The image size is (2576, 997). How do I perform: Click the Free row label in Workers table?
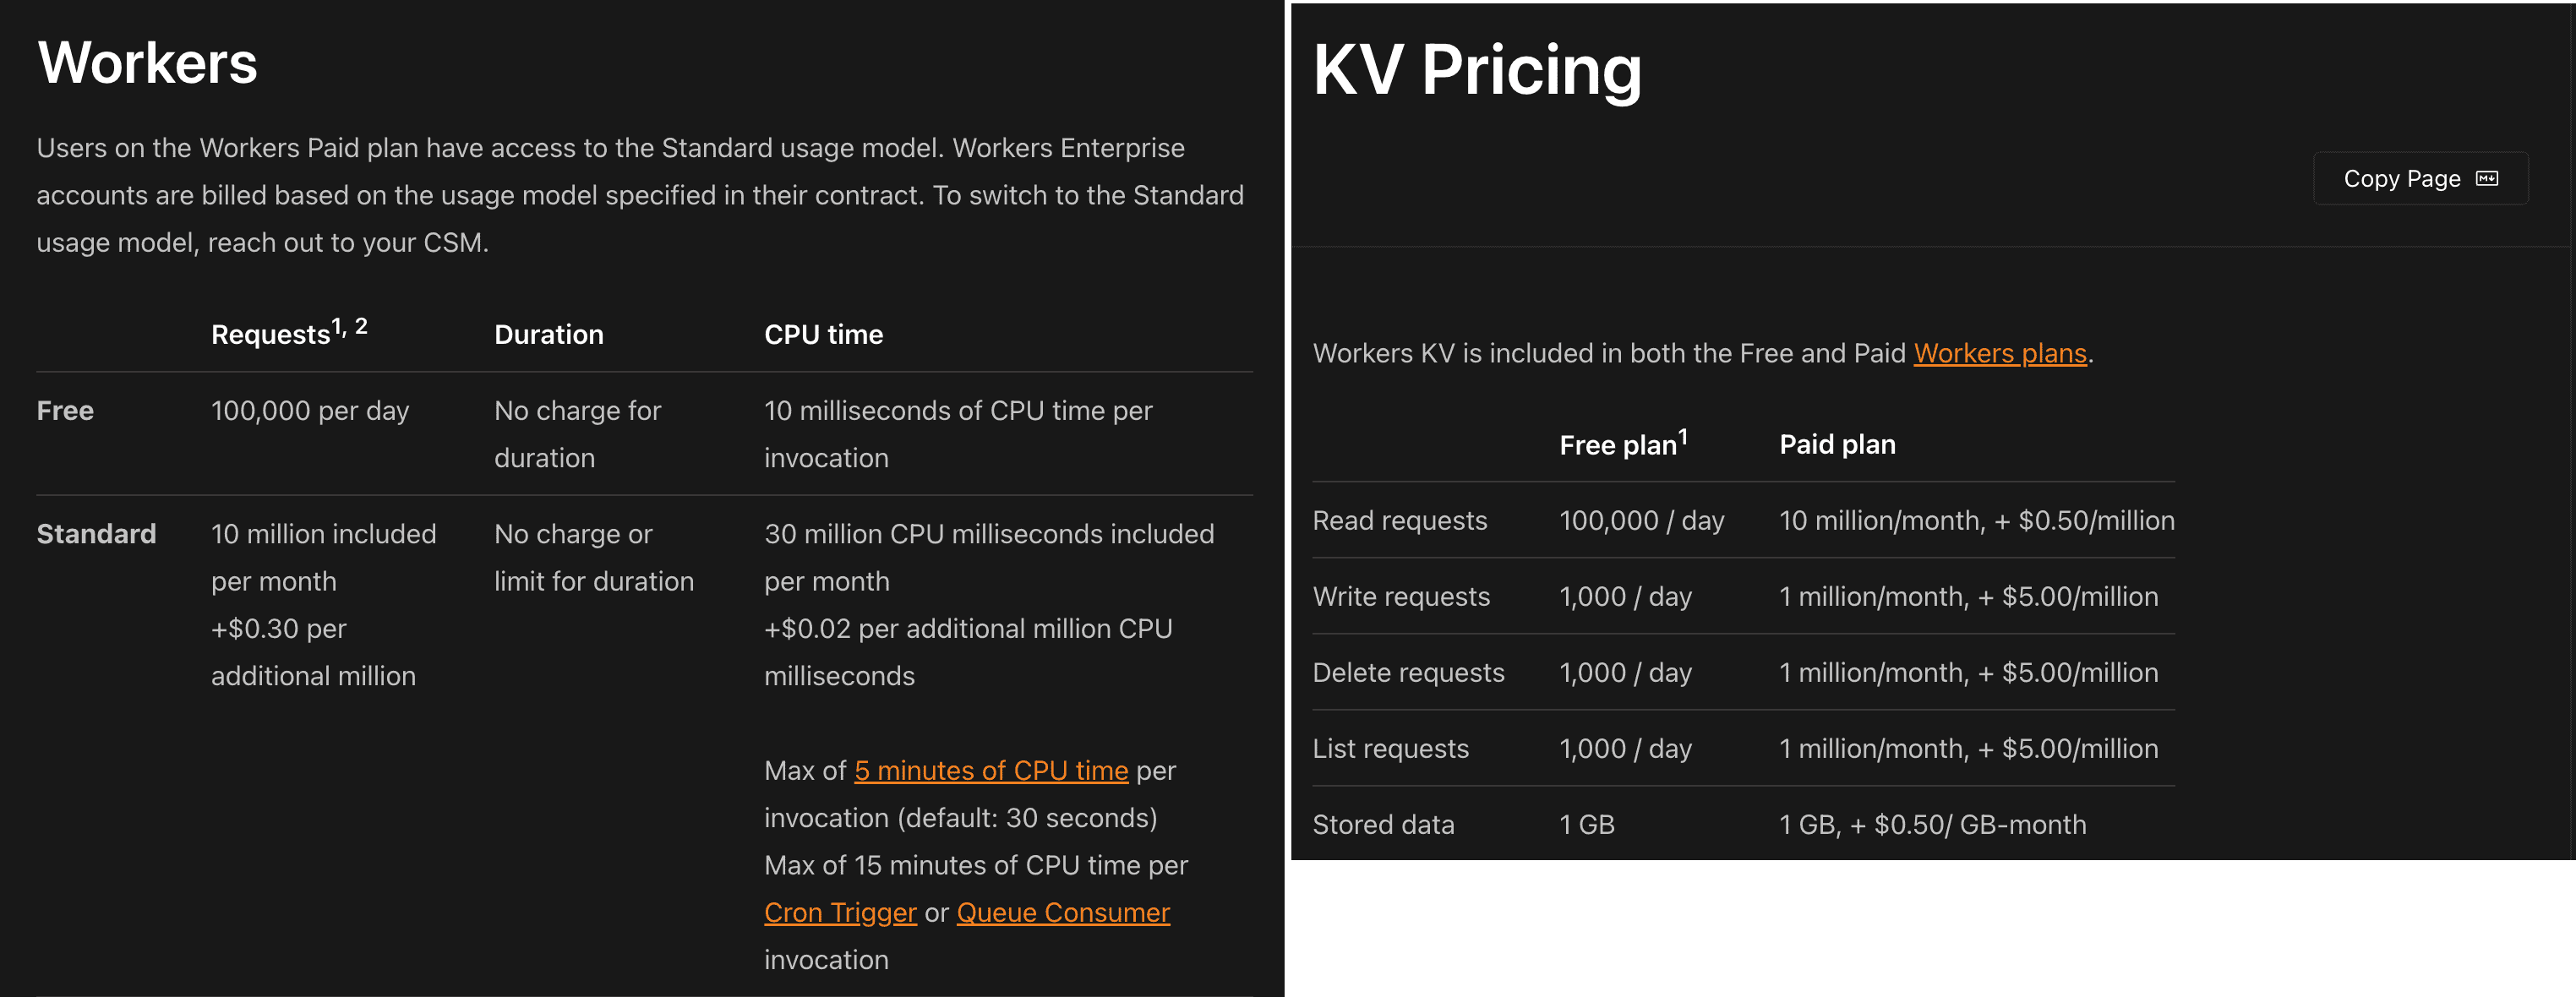tap(65, 410)
